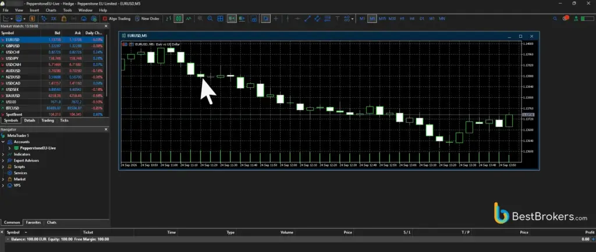Expand the PepperstoneEU-Live account
The image size is (596, 252).
pos(9,148)
